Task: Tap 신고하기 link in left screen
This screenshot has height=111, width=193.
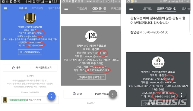Action: pos(30,76)
